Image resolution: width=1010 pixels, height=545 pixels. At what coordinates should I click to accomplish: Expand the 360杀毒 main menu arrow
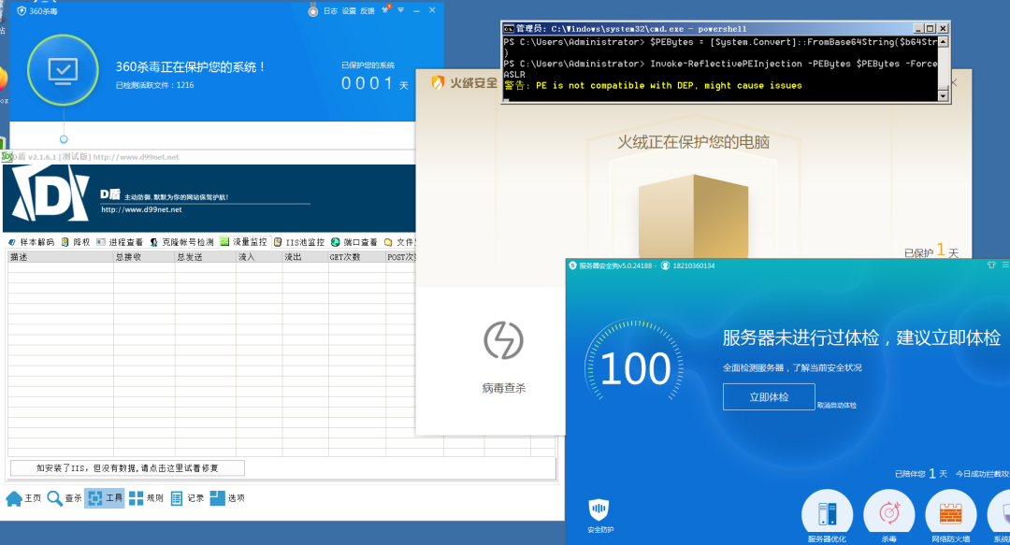400,10
